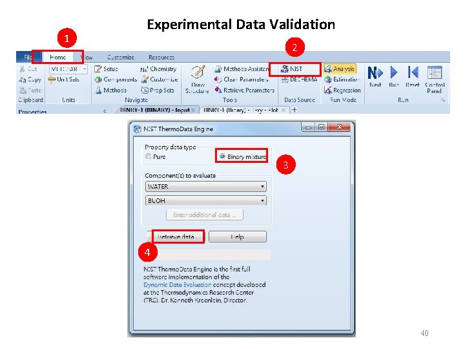Open the Dynamic Data Evaluation link

pyautogui.click(x=178, y=284)
